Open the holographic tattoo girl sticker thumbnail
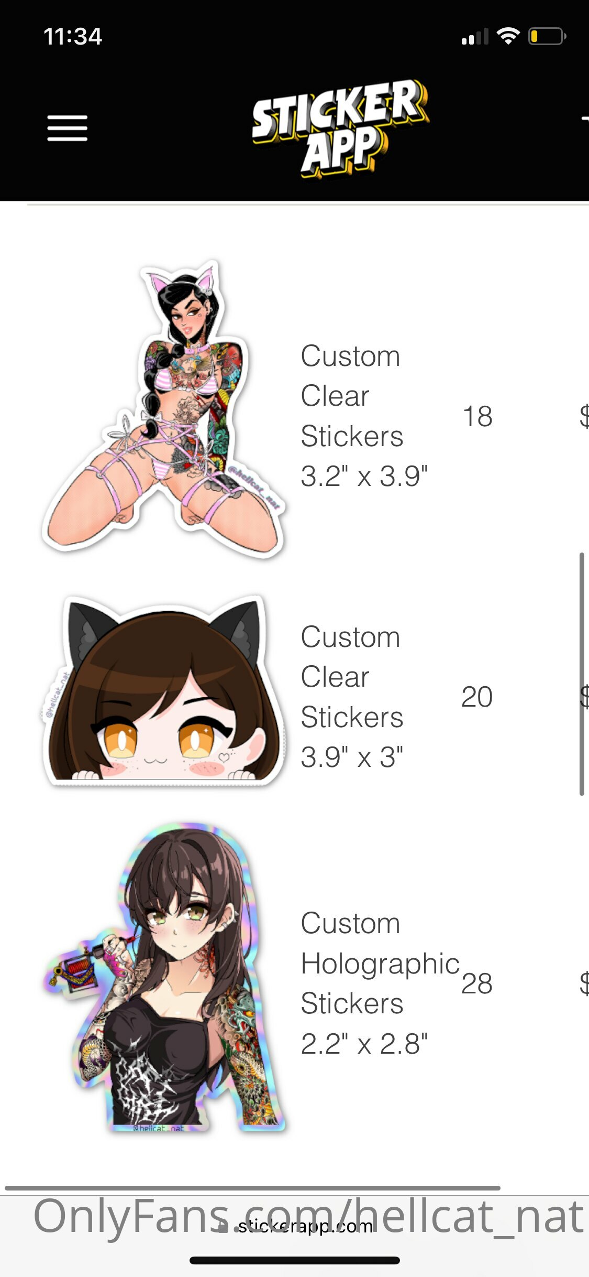 pyautogui.click(x=163, y=978)
